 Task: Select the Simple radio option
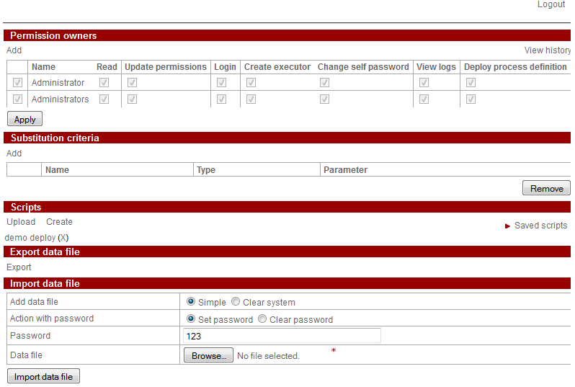(x=191, y=302)
